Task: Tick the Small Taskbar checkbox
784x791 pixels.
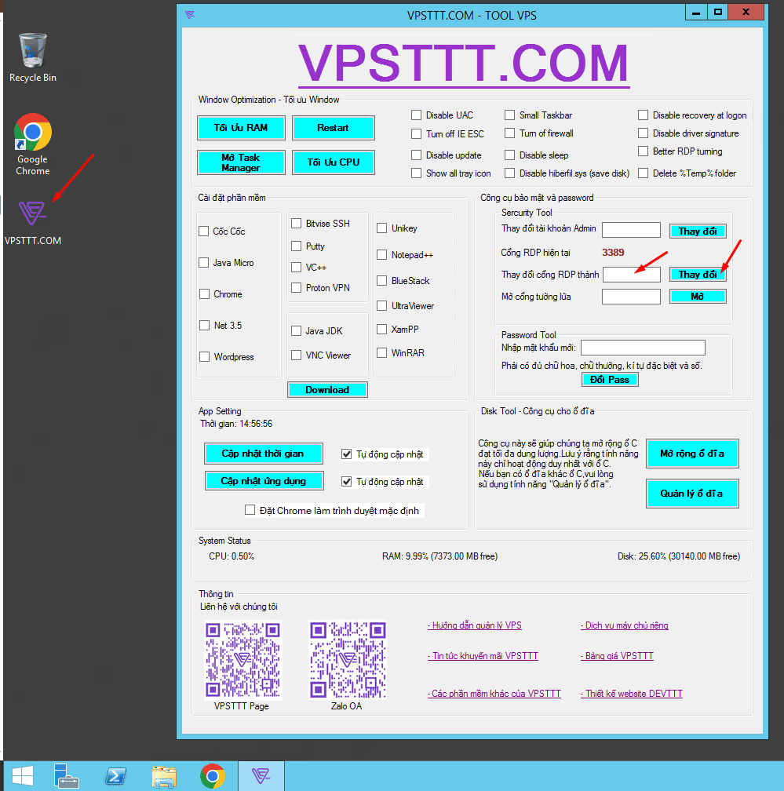Action: (x=510, y=115)
